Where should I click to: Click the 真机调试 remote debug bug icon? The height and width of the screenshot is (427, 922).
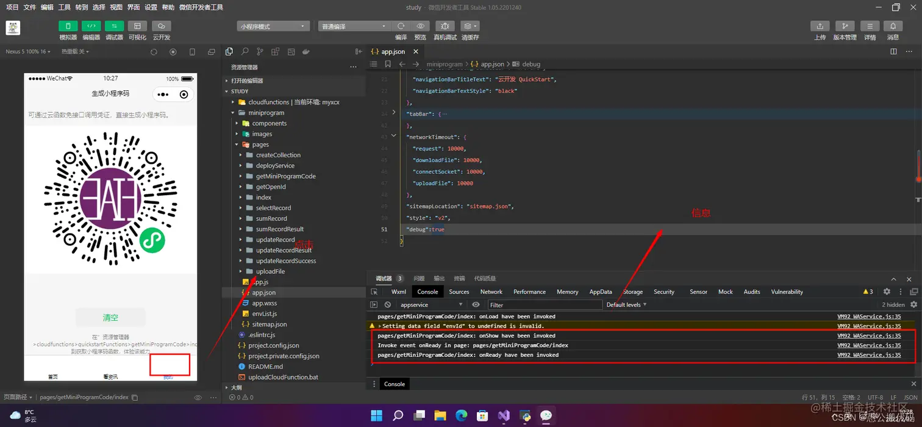coord(445,26)
